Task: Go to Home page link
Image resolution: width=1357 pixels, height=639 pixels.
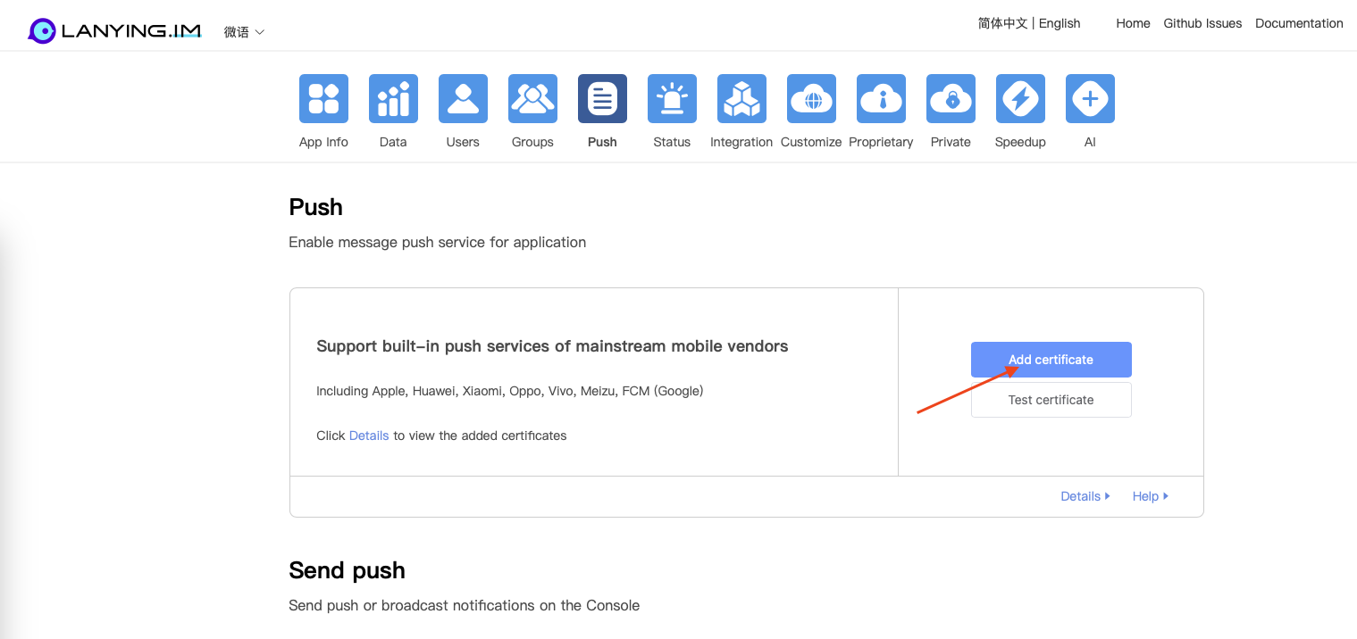Action: point(1133,23)
